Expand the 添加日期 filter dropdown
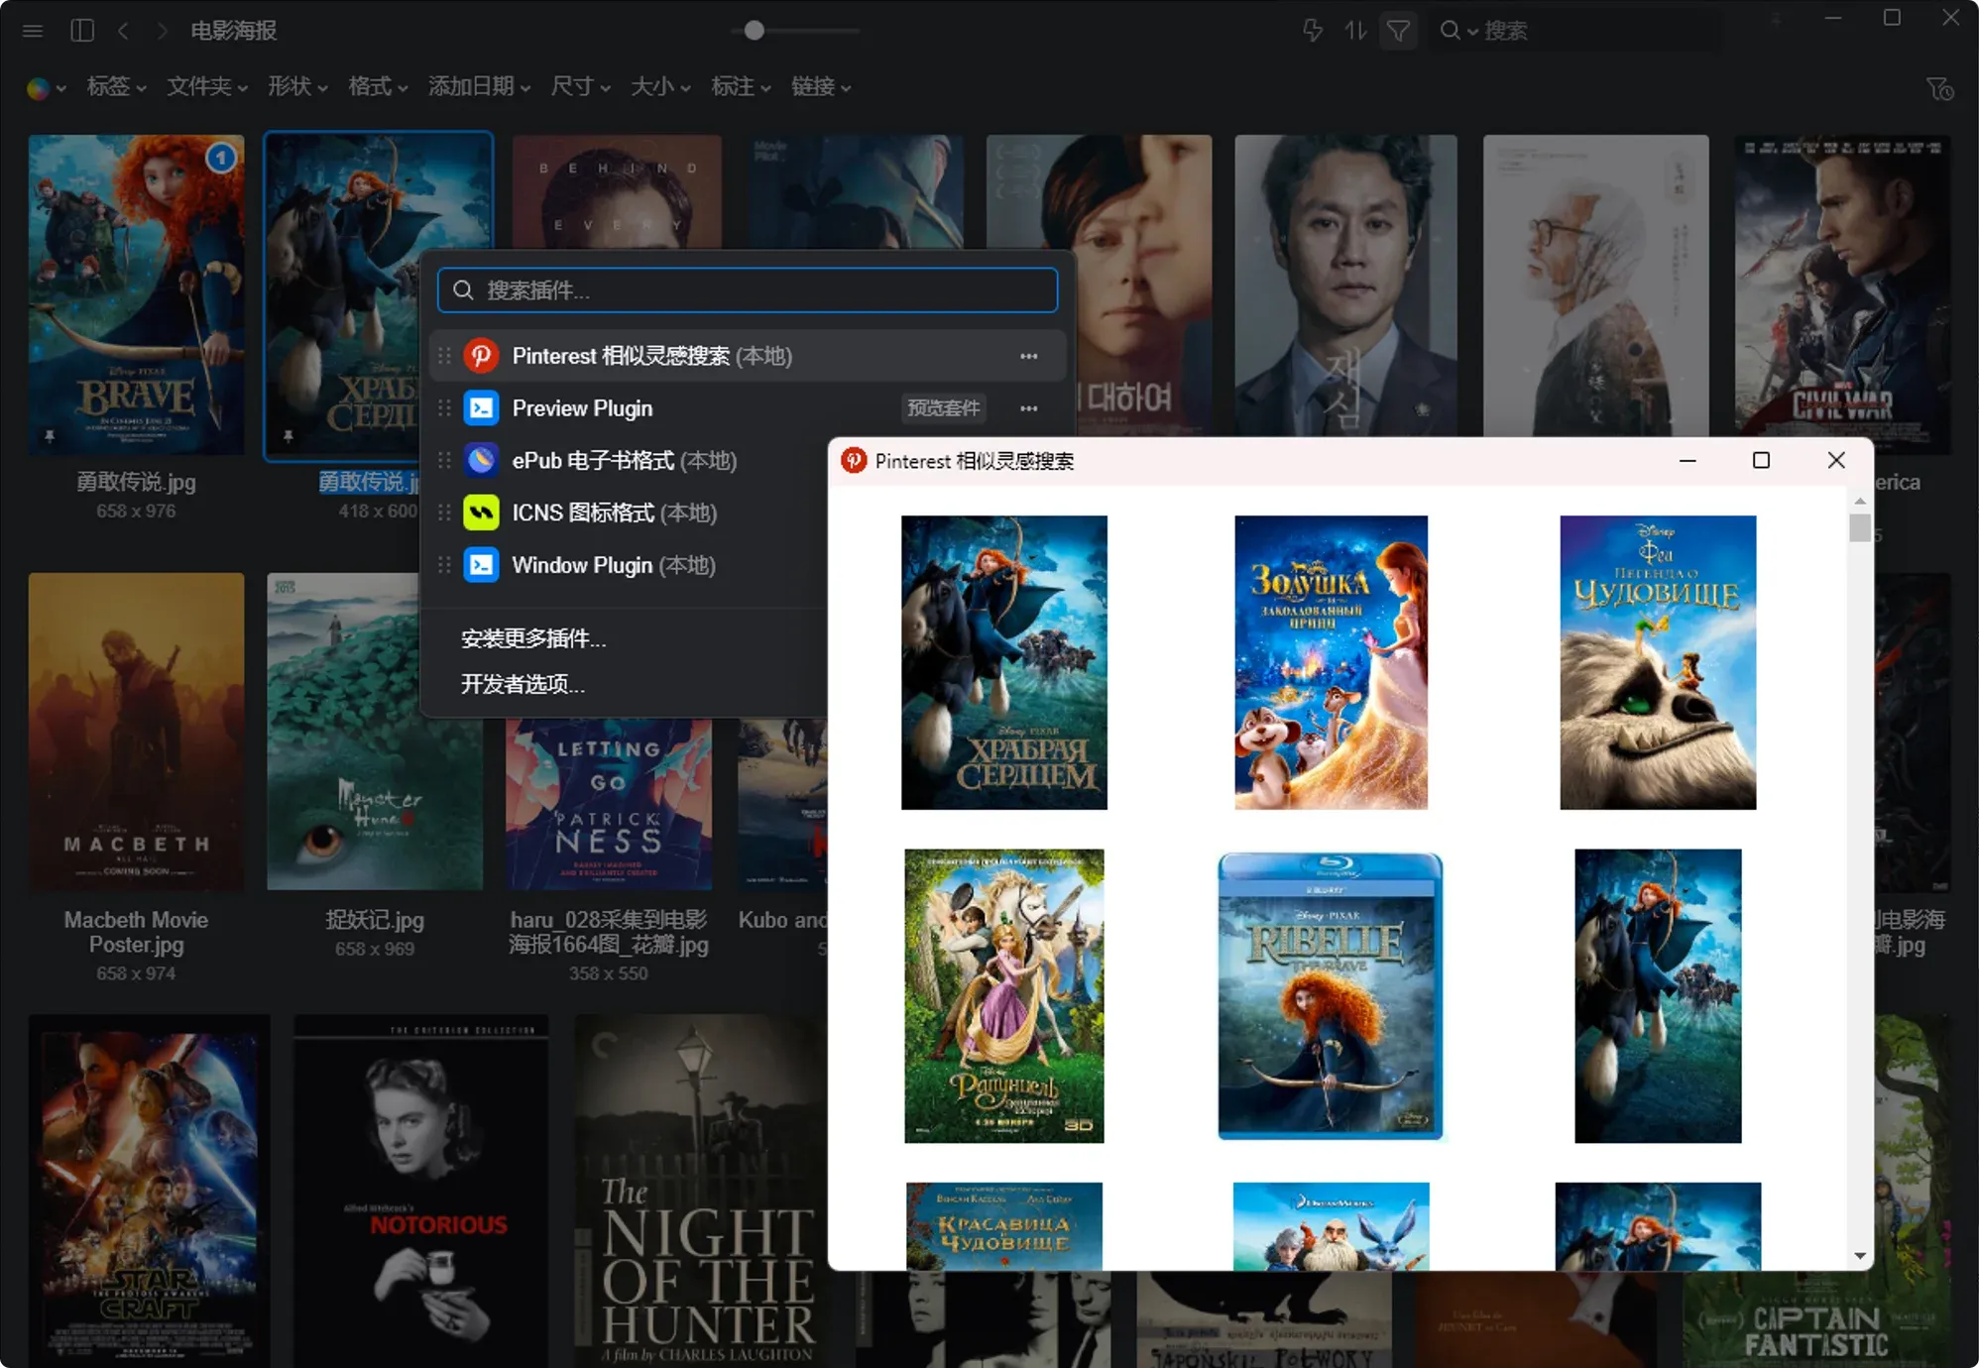 pyautogui.click(x=479, y=87)
